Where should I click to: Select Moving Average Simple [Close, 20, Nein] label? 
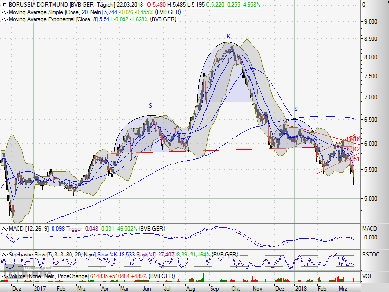[x=55, y=12]
